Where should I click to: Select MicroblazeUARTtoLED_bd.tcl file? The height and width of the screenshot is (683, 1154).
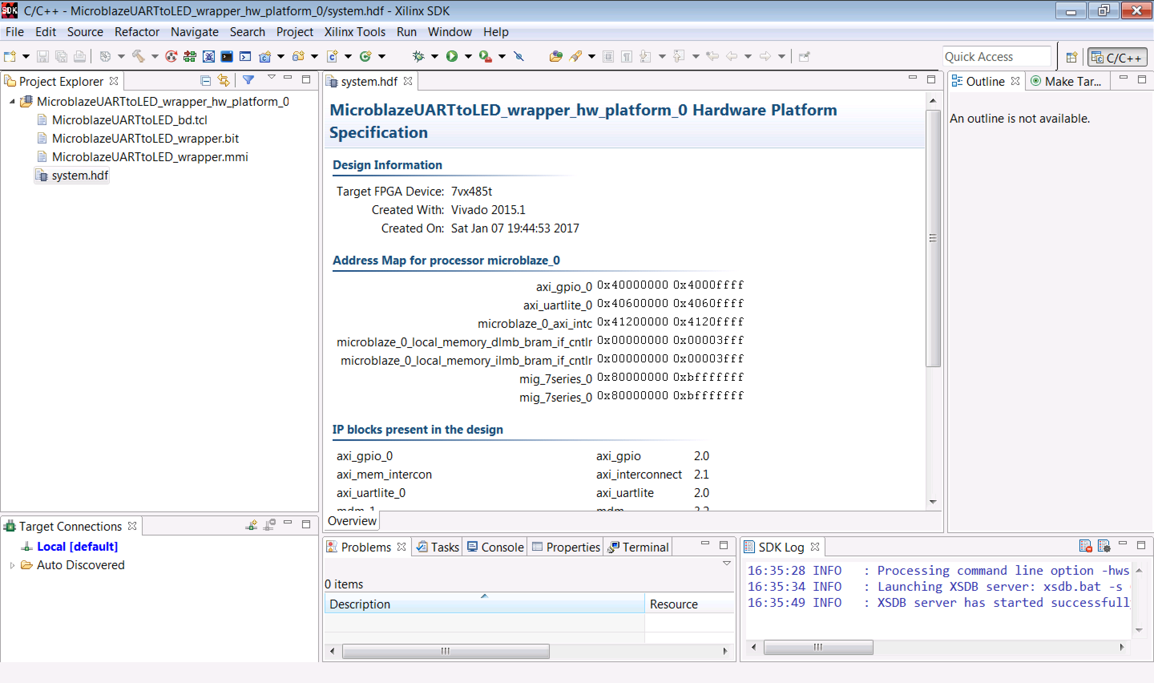click(x=129, y=120)
